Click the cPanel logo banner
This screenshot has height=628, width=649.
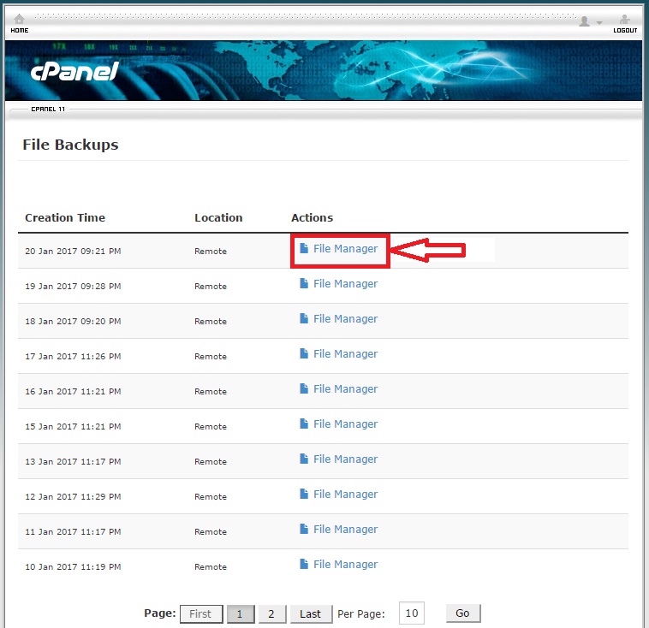tap(74, 71)
